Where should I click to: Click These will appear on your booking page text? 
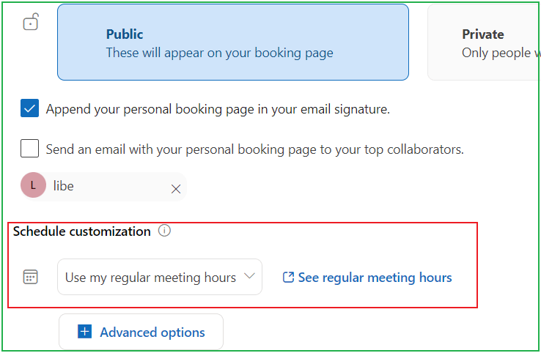pos(219,53)
